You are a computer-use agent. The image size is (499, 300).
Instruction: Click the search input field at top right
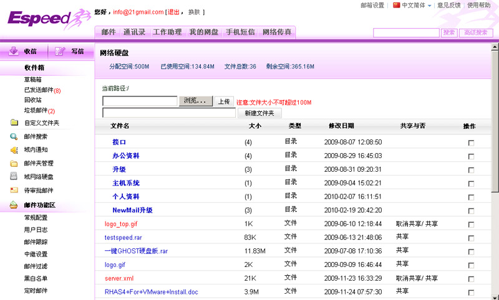pos(406,32)
